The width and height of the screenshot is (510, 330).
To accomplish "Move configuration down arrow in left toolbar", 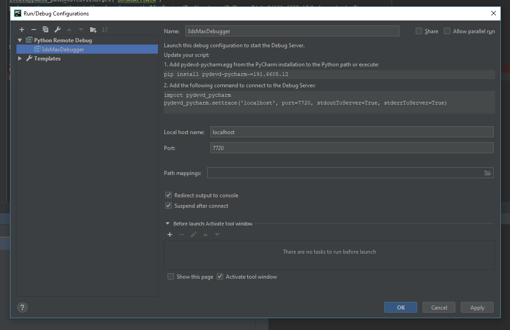I will click(x=81, y=30).
